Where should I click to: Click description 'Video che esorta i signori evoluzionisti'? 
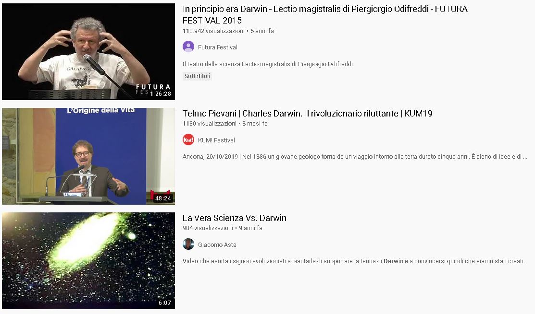click(353, 261)
